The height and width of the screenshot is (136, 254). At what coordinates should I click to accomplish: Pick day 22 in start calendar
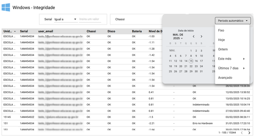coord(191,66)
